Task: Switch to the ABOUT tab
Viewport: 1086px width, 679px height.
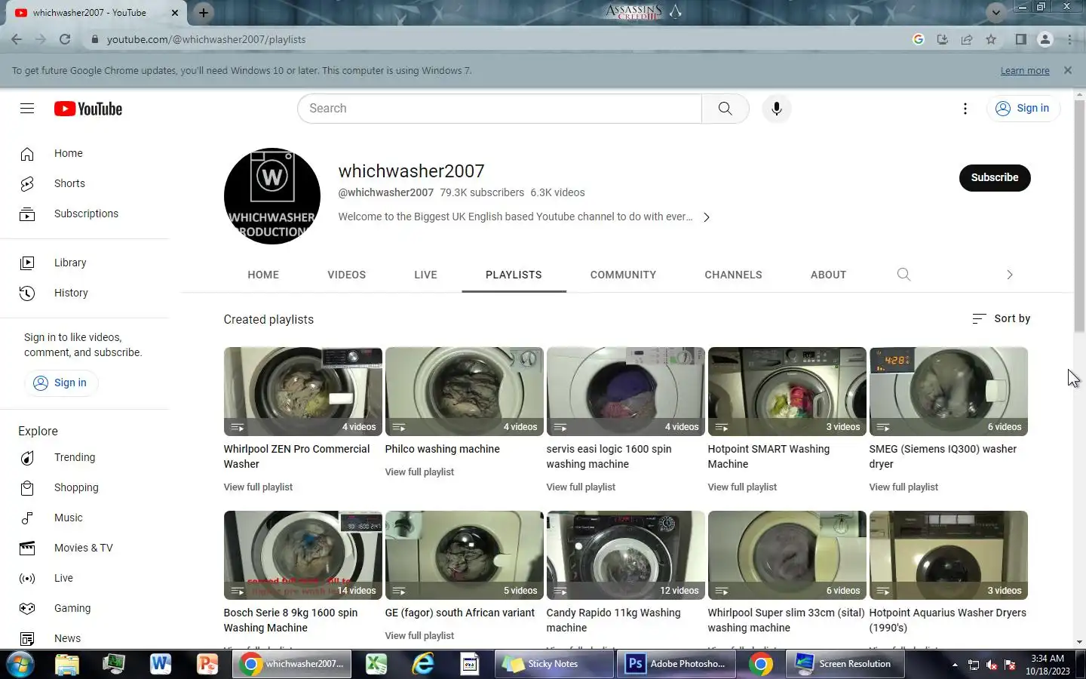Action: point(828,275)
